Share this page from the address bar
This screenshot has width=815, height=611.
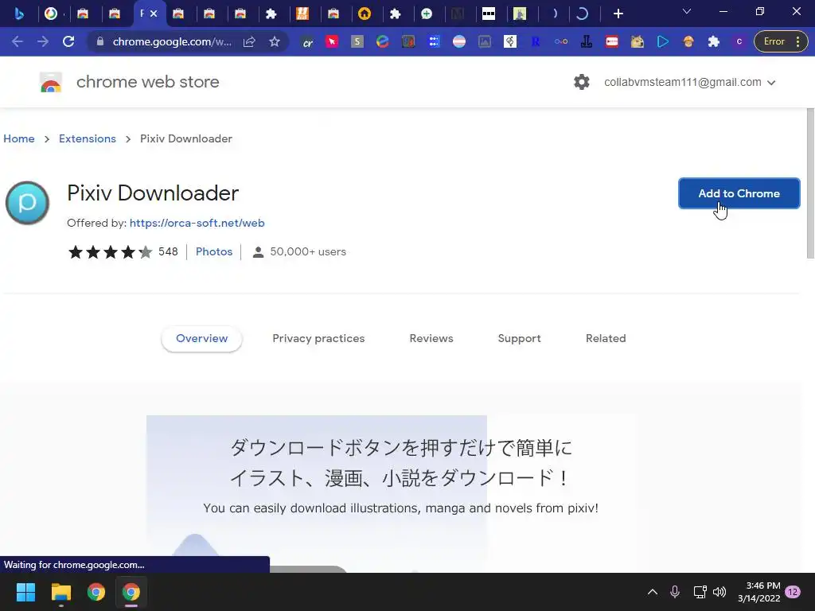point(249,41)
